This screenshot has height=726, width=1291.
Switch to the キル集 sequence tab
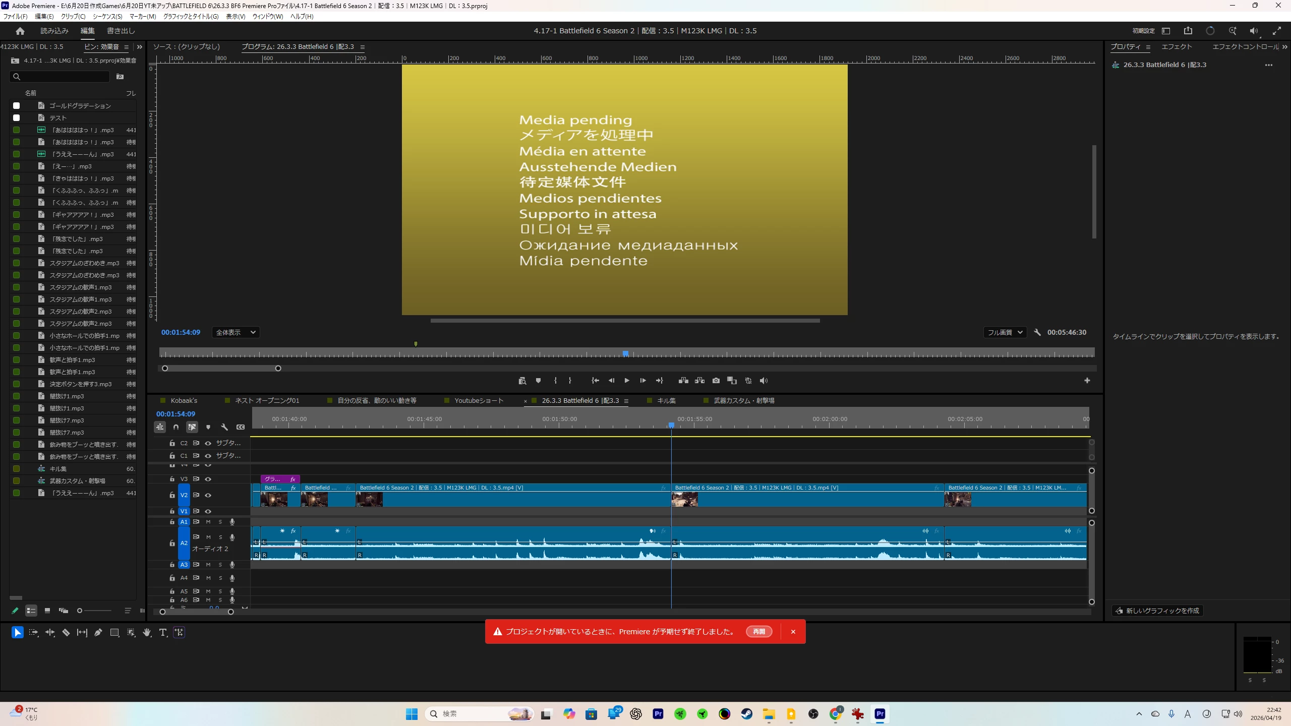click(666, 400)
